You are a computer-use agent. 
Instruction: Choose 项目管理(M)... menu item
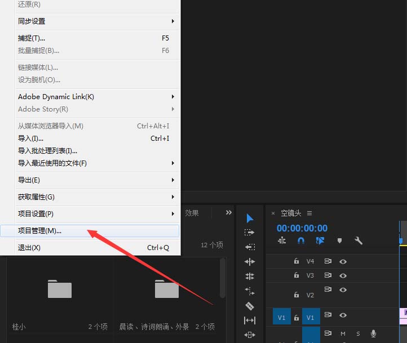(x=90, y=231)
